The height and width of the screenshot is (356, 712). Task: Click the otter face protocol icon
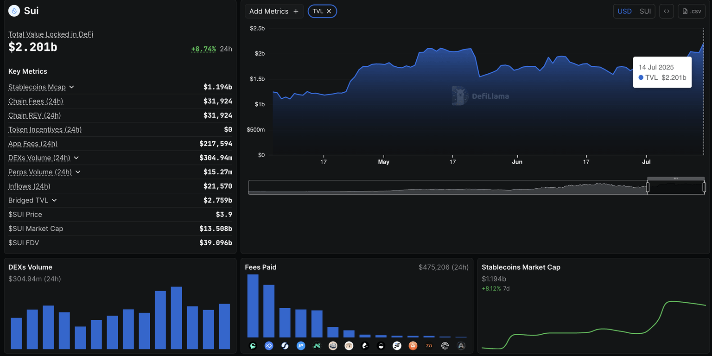349,345
